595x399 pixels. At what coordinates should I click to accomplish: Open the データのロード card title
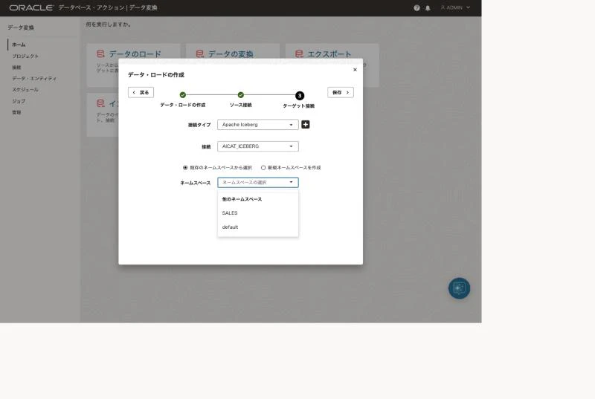pos(135,53)
